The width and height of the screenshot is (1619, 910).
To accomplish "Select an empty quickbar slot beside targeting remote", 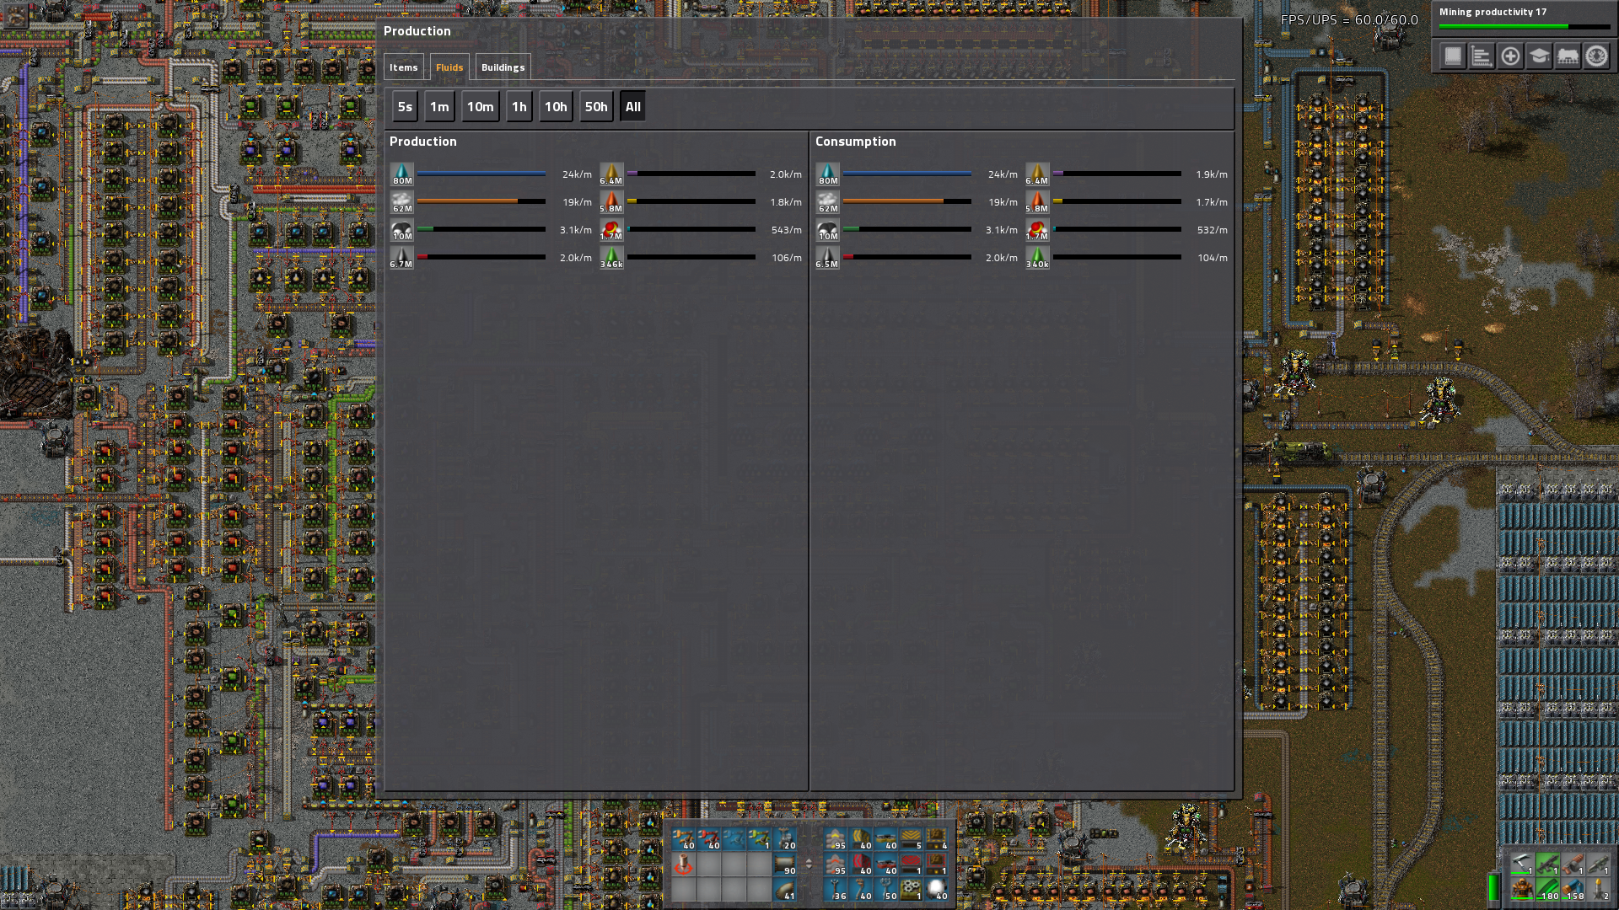I will click(x=708, y=864).
